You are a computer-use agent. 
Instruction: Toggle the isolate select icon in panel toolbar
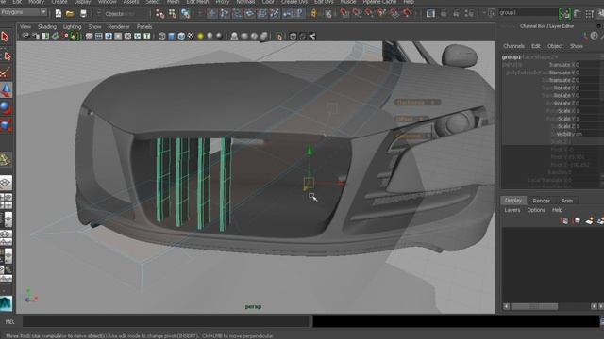click(x=279, y=36)
